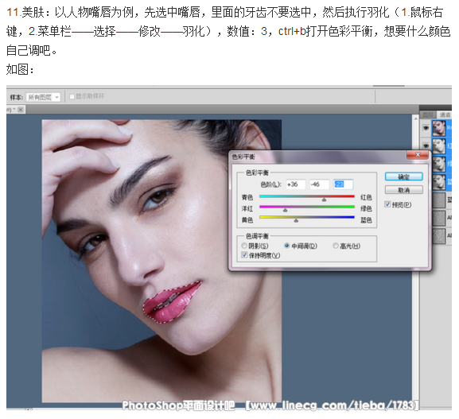This screenshot has width=459, height=419.
Task: Click the 黄色 label in the dialog
Action: coord(247,220)
